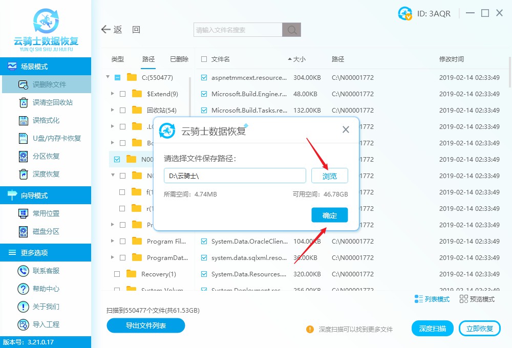Confirm save path with 确定 button
The height and width of the screenshot is (348, 512).
(x=329, y=215)
